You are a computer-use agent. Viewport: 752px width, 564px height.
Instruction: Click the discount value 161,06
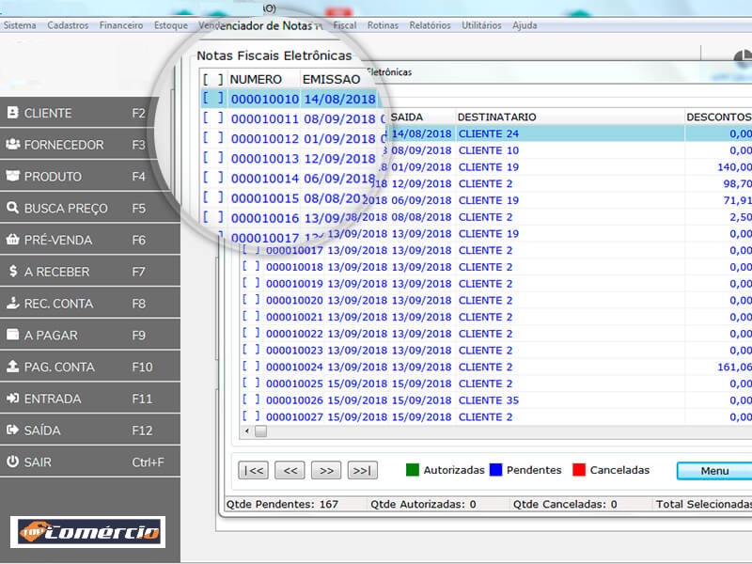pos(734,367)
